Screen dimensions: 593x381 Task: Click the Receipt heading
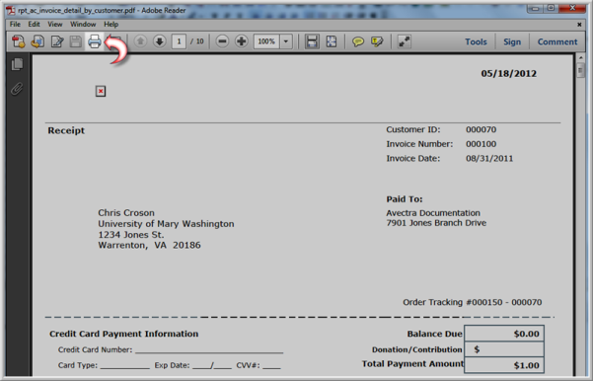pos(66,130)
